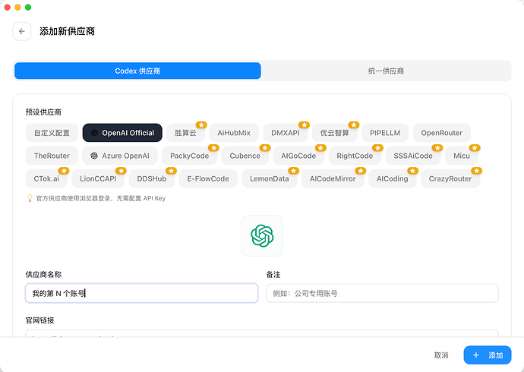Screen dimensions: 524x372
Task: Switch to the 统一供应商 tab
Action: coord(386,71)
